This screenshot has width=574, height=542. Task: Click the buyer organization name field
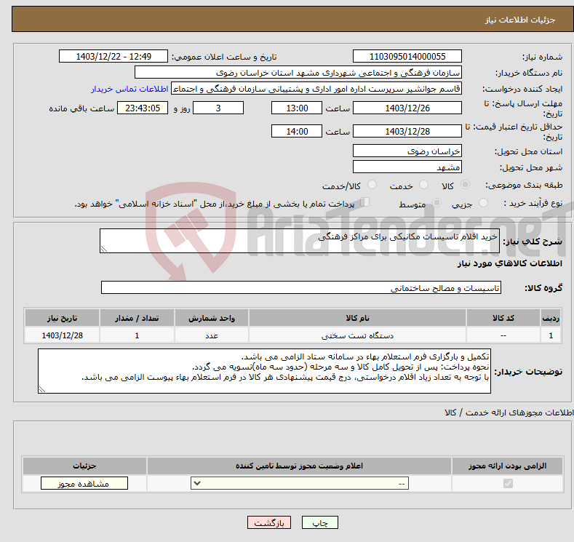pyautogui.click(x=298, y=73)
